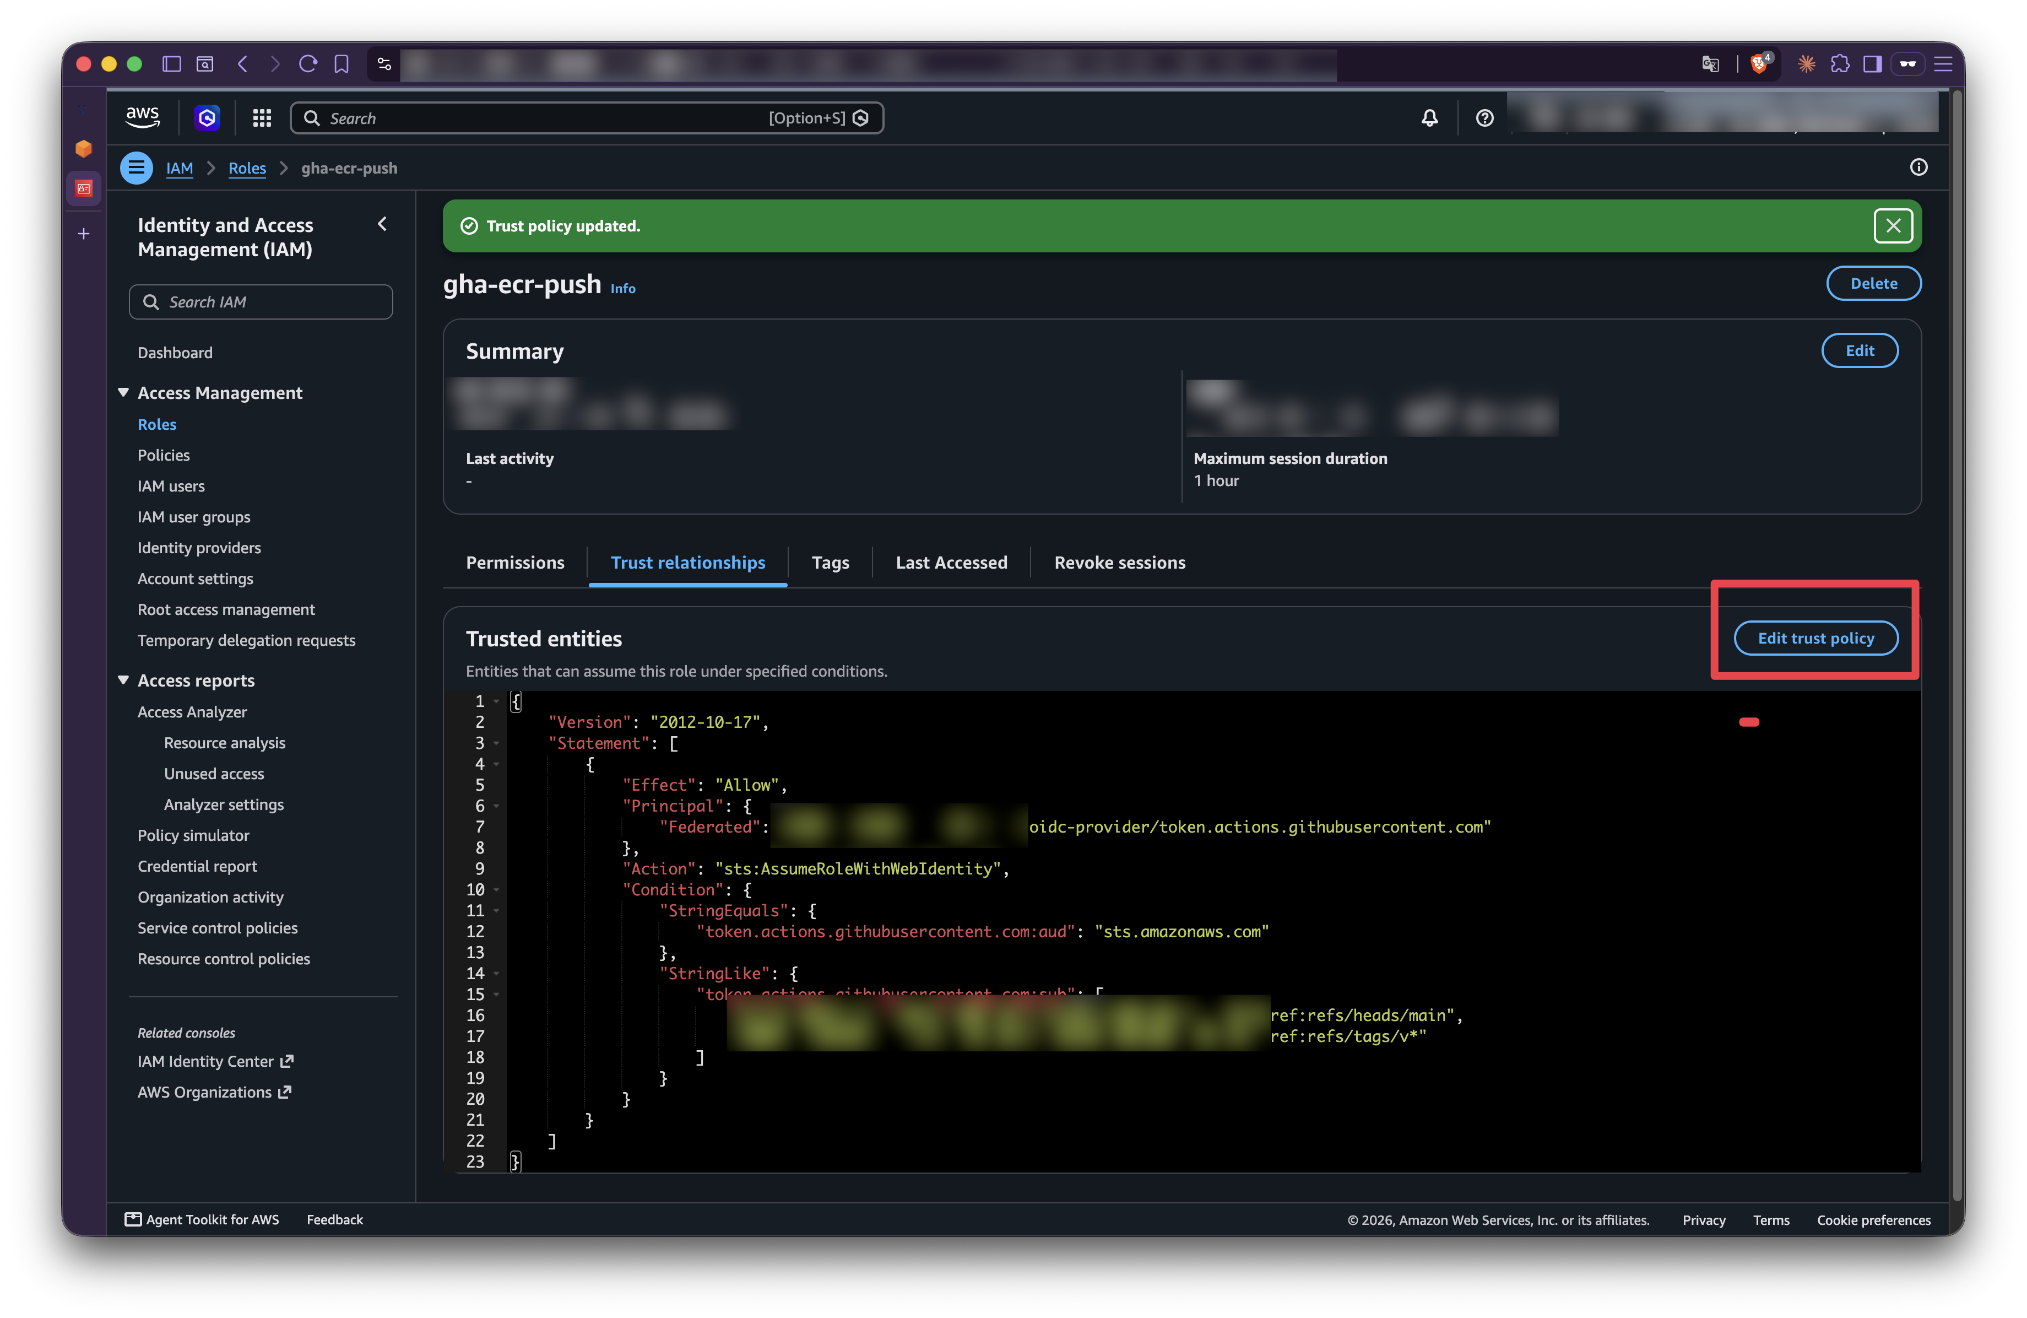This screenshot has width=2027, height=1318.
Task: Open the AWS help question mark menu
Action: (x=1484, y=117)
